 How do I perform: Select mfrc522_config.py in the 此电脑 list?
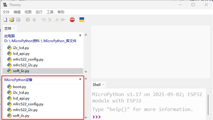click(43, 59)
